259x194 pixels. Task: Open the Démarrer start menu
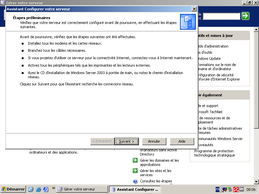[x=13, y=189]
